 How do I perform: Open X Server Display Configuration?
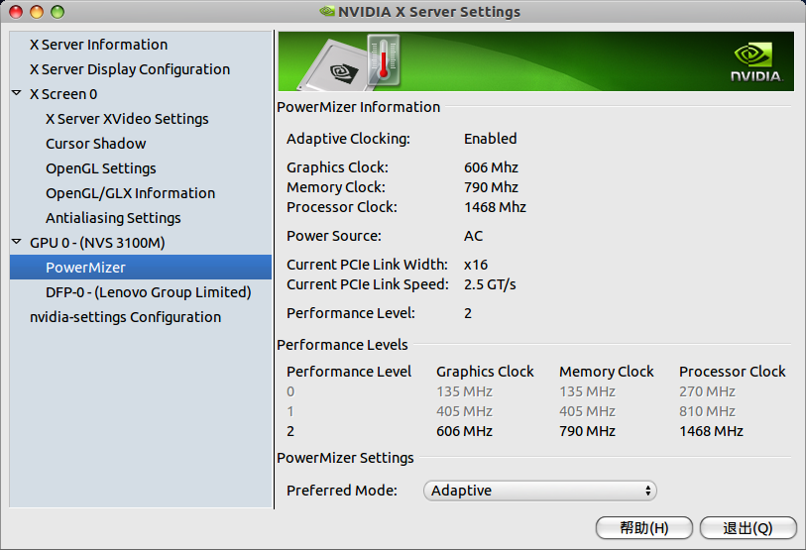coord(130,69)
